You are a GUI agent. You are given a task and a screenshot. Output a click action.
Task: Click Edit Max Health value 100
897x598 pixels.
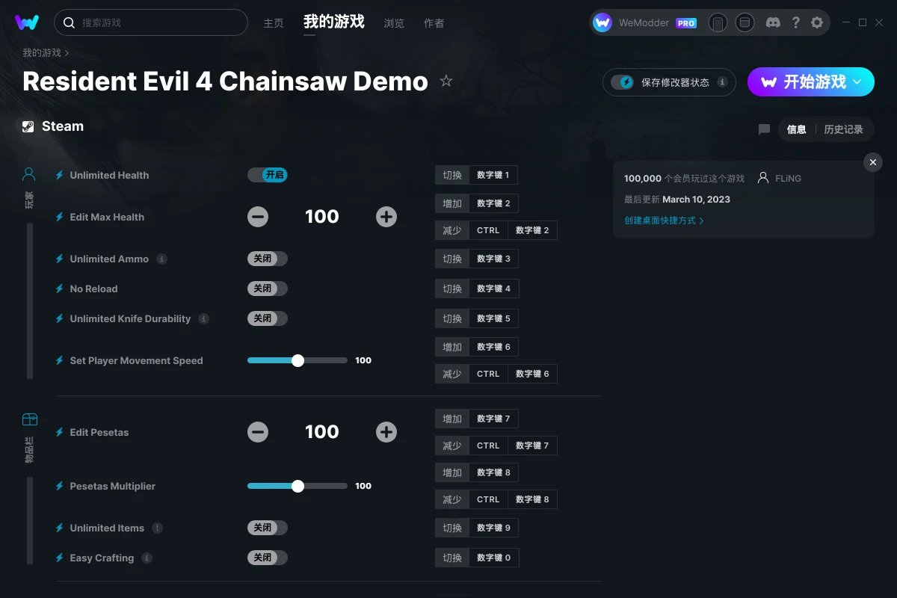point(322,217)
